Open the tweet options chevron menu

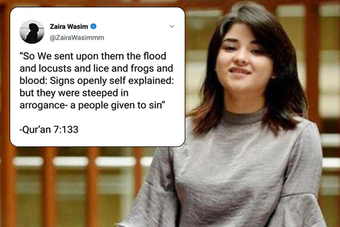pyautogui.click(x=172, y=27)
